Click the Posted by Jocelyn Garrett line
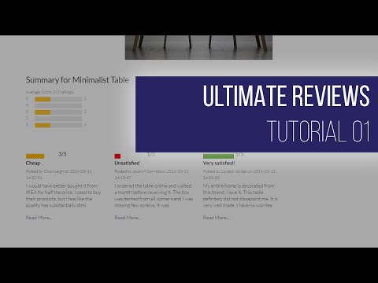378x283 pixels. tap(151, 175)
